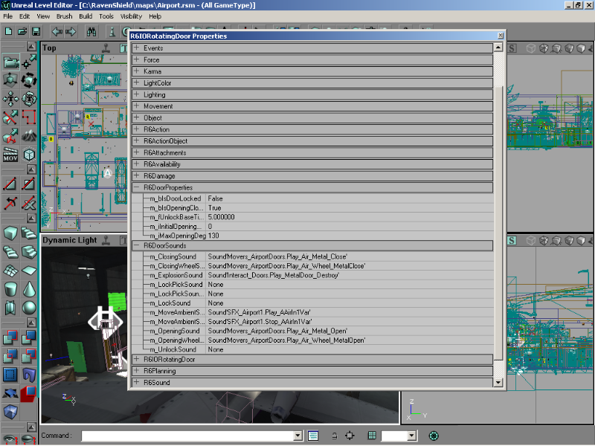Expand the Lighting category
595x446 pixels.
(137, 94)
